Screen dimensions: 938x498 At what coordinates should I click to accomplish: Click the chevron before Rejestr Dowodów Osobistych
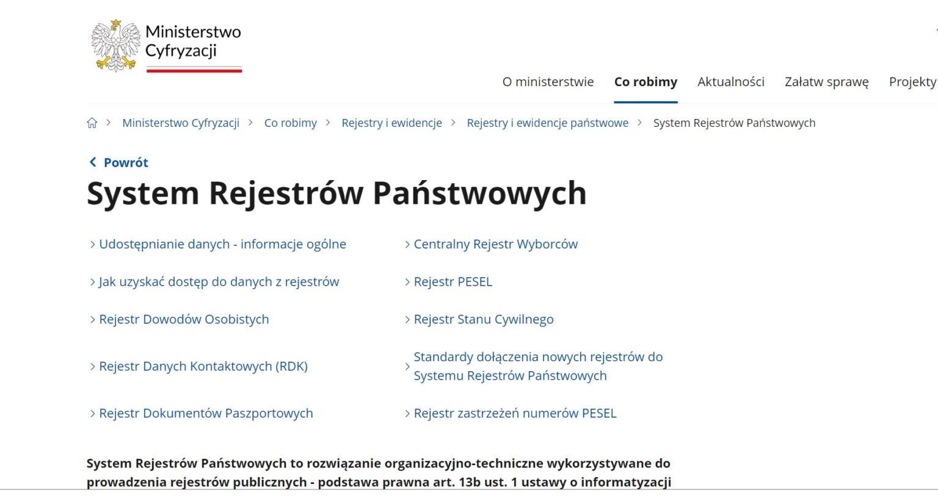[x=93, y=319]
